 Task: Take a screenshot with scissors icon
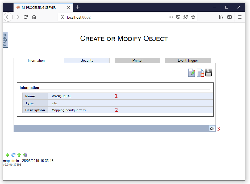pos(186,17)
